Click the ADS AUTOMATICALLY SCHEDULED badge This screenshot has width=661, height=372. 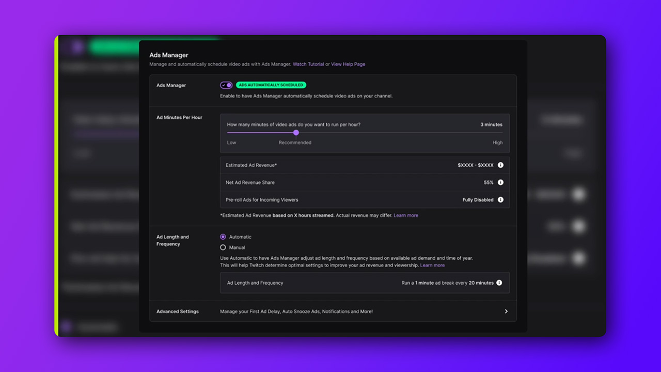click(271, 85)
